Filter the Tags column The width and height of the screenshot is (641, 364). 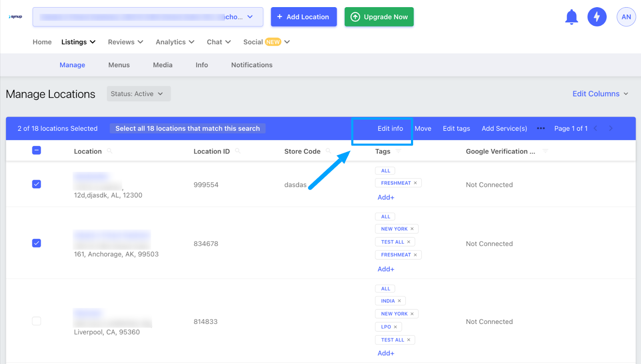pyautogui.click(x=398, y=151)
